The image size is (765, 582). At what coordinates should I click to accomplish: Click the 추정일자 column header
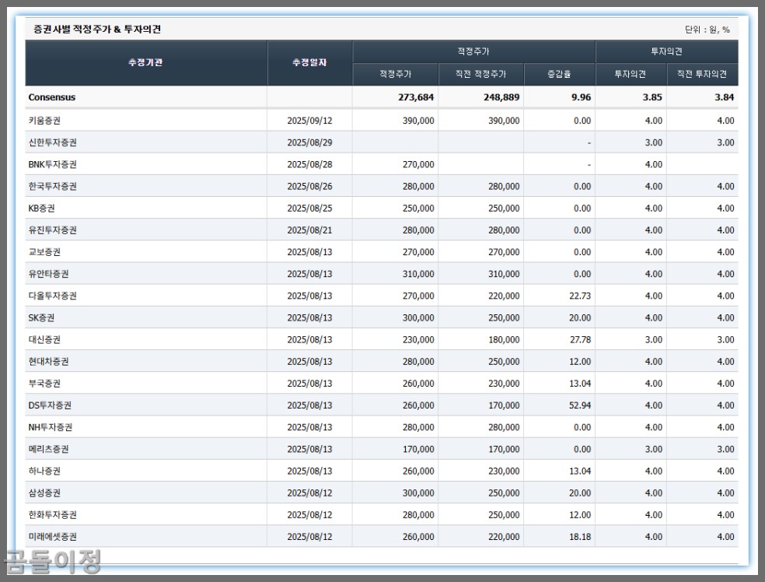click(x=309, y=62)
